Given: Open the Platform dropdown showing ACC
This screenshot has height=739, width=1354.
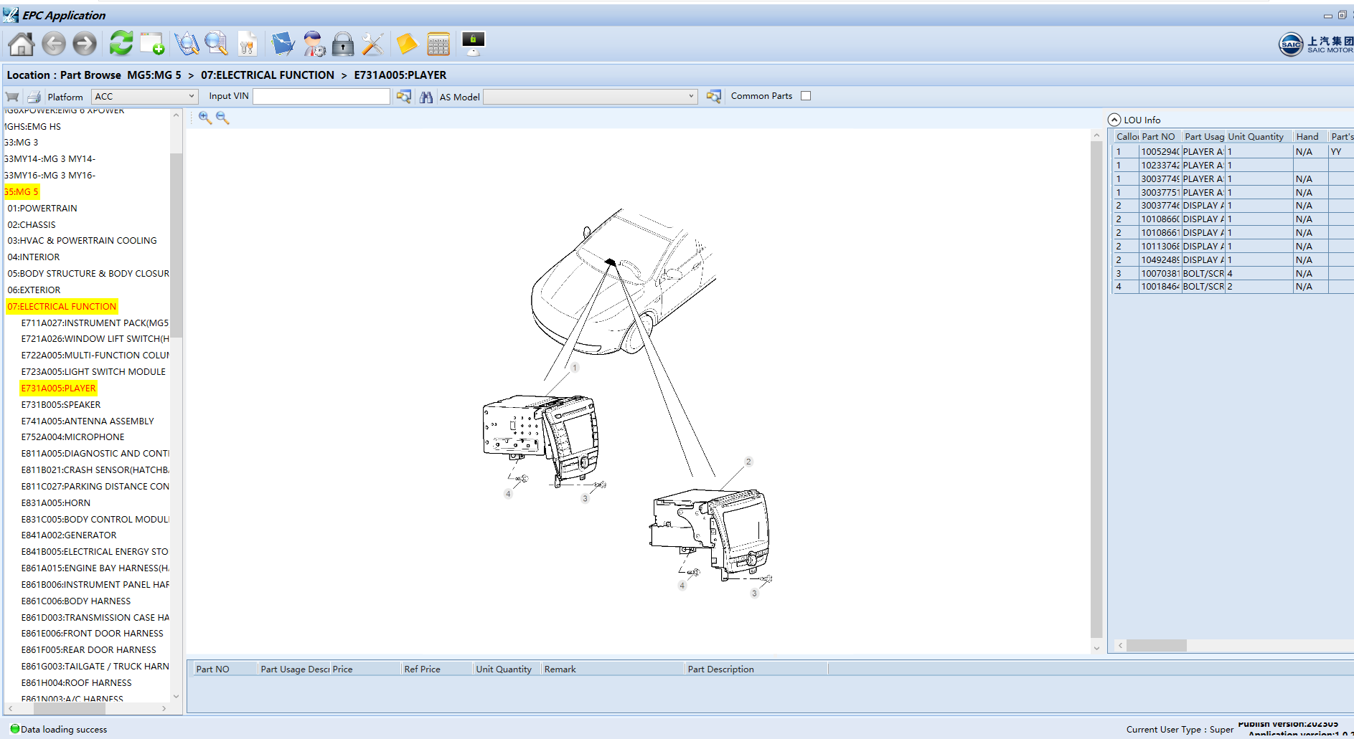Looking at the screenshot, I should (x=144, y=97).
